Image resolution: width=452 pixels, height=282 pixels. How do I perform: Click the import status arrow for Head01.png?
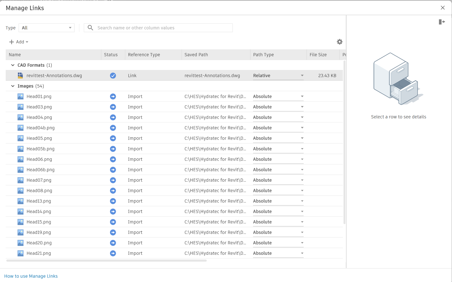pos(113,97)
